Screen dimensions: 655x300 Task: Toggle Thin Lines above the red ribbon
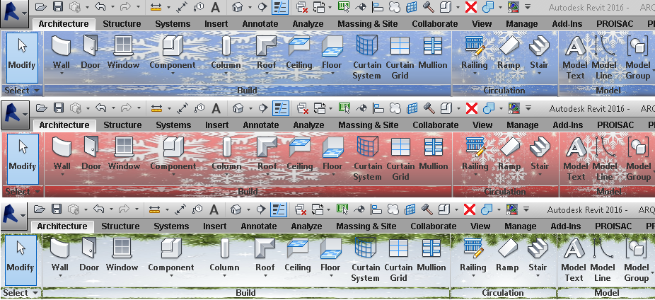(x=280, y=108)
